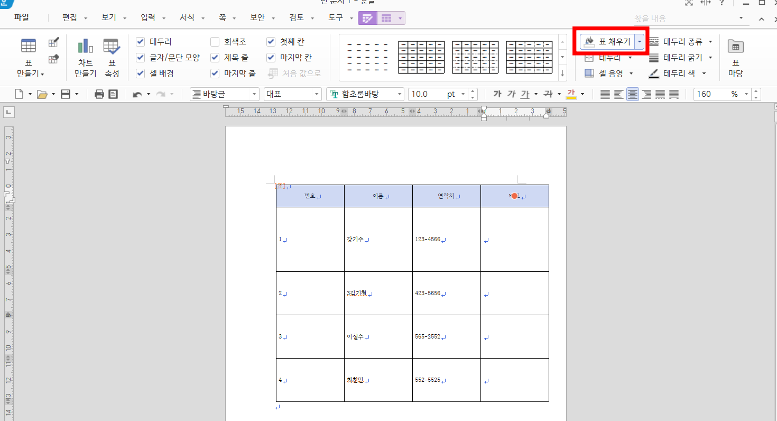Image resolution: width=777 pixels, height=421 pixels.
Task: Uncheck the 마지막 줄 checkbox
Action: 215,74
